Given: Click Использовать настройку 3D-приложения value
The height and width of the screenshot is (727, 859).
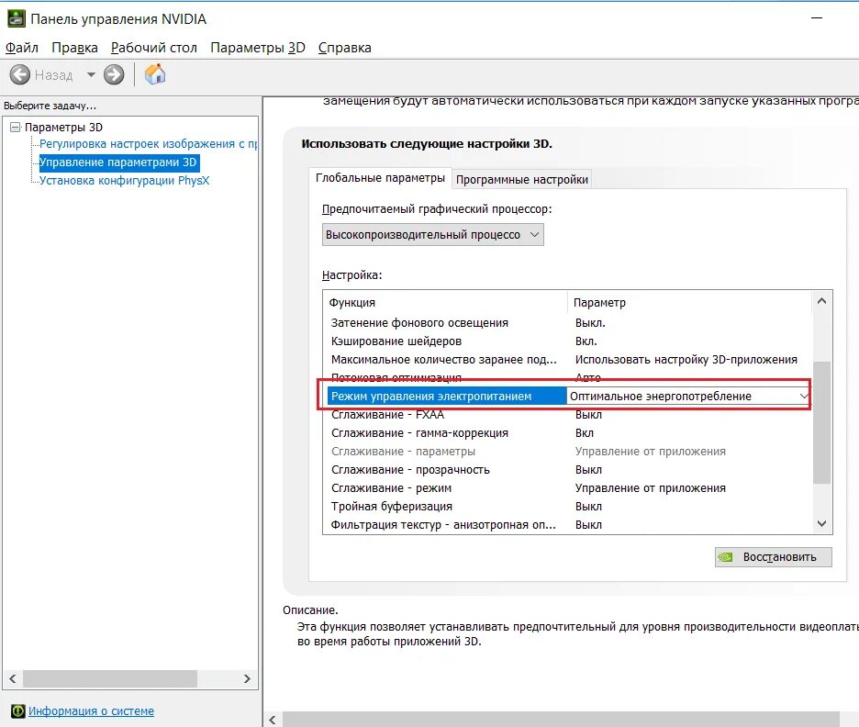Looking at the screenshot, I should pos(686,360).
